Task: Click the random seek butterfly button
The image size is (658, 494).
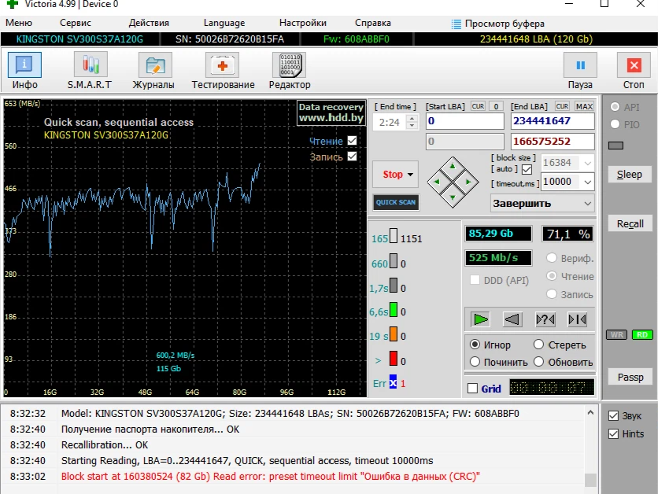Action: [545, 319]
